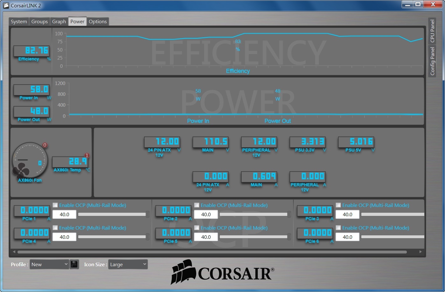445x292 pixels.
Task: Click the PCIe 5 OCP value field
Action: 206,237
